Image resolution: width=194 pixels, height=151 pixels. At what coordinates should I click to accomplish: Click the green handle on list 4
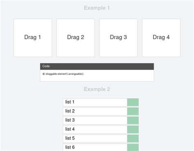tap(133, 129)
